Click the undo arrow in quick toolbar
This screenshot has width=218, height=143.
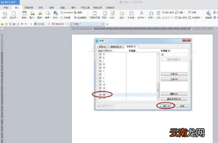(22, 24)
